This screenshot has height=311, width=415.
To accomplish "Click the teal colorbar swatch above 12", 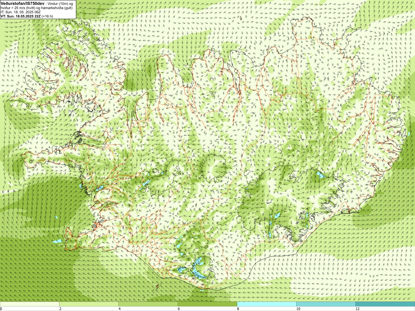I will 385,304.
